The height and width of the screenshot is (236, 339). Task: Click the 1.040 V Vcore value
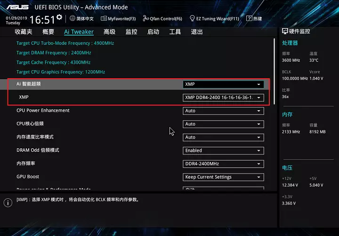316,78
